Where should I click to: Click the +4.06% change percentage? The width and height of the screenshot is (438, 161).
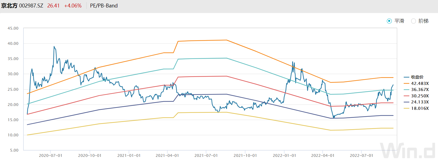(x=73, y=6)
